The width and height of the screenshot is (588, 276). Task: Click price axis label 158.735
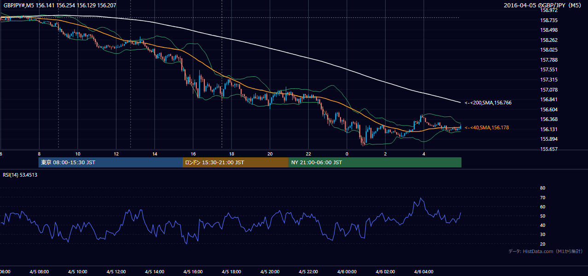click(x=548, y=20)
